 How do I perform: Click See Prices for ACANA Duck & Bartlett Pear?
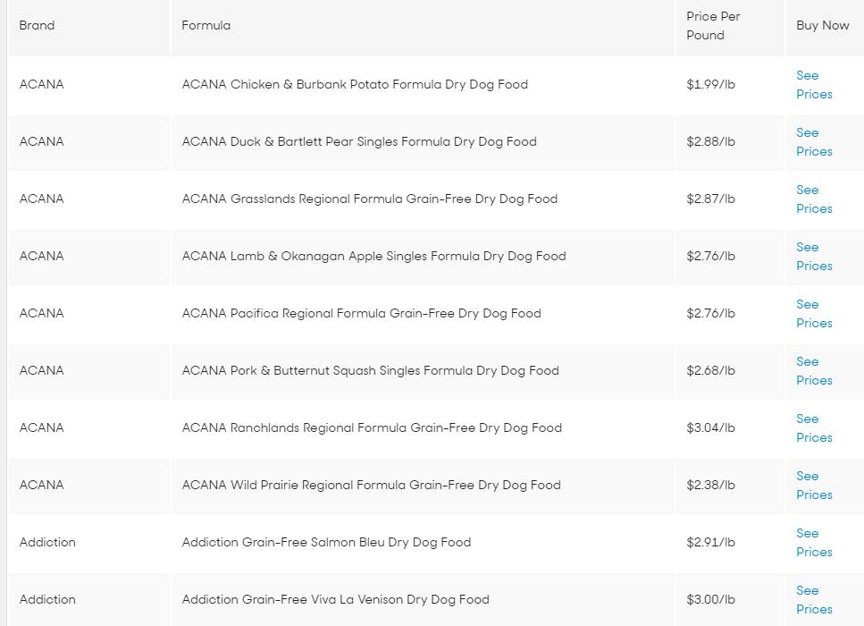tap(813, 142)
